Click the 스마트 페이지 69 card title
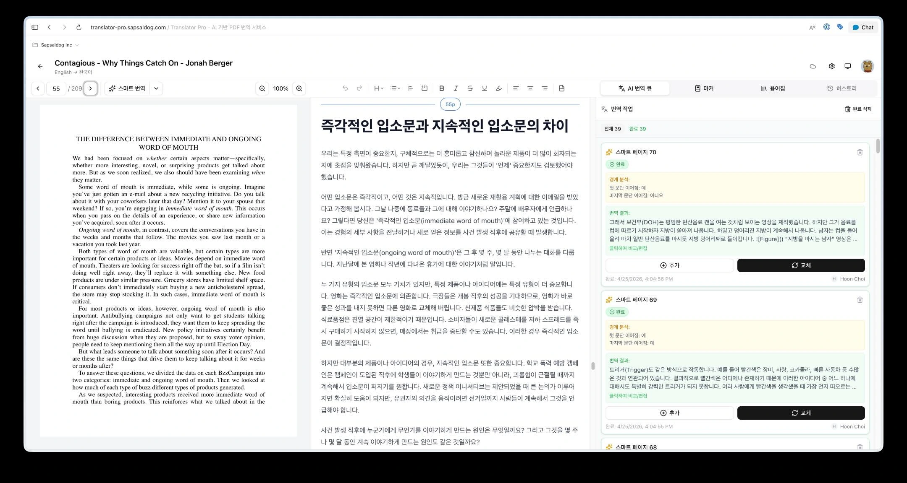The width and height of the screenshot is (907, 483). point(636,300)
